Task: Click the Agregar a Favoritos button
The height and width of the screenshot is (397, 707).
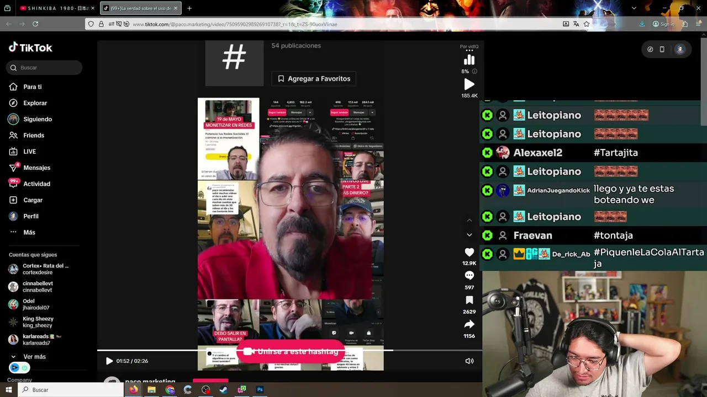Action: click(x=314, y=79)
